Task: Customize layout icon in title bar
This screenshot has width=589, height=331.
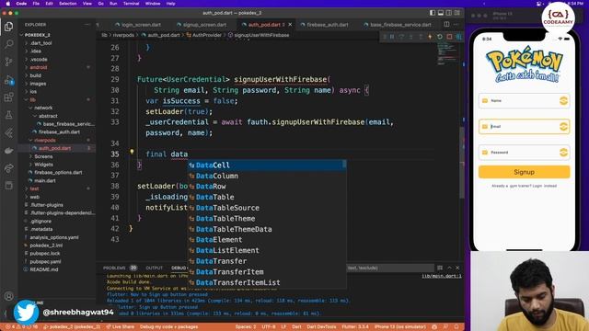Action: [x=457, y=13]
